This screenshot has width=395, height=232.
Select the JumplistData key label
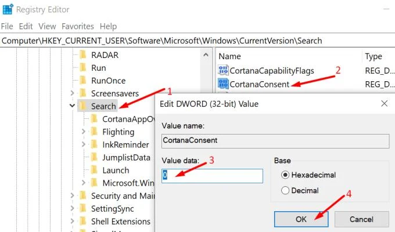pyautogui.click(x=126, y=158)
